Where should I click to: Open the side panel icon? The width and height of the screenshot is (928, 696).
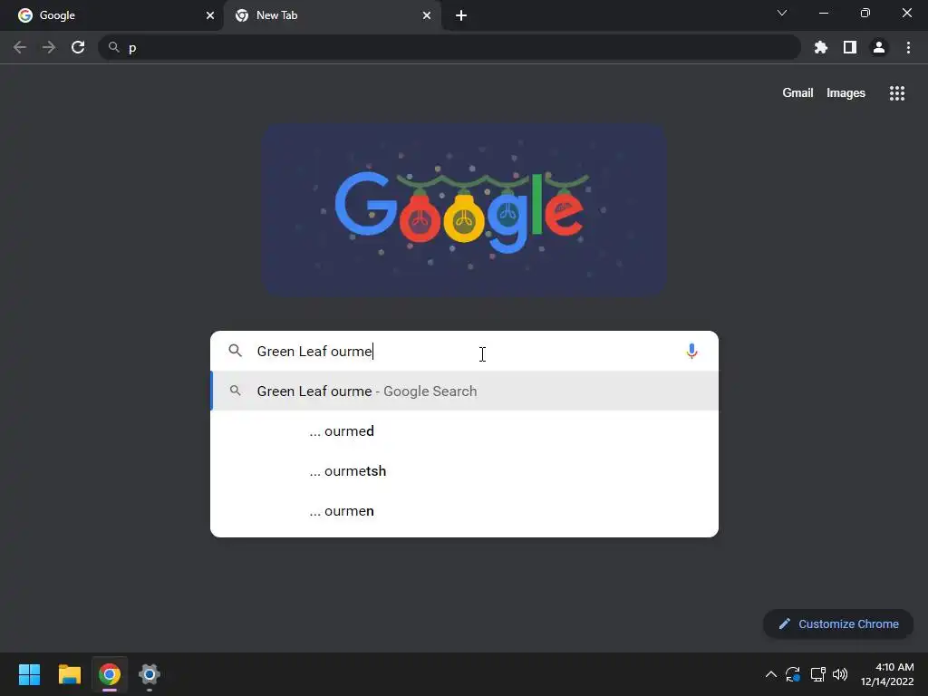tap(850, 47)
